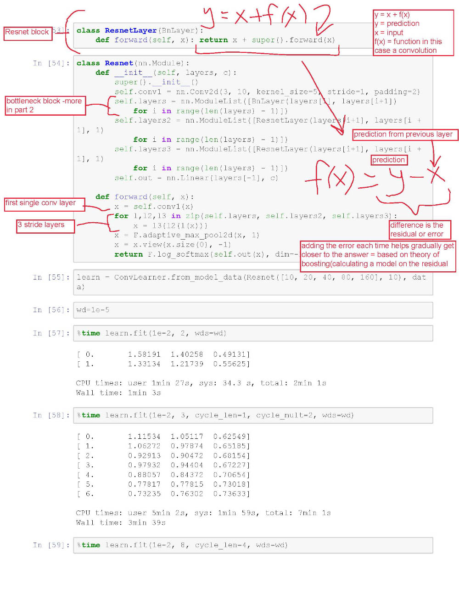459x594 pixels.
Task: Select the 'difference is the residual or error' note
Action: (420, 230)
